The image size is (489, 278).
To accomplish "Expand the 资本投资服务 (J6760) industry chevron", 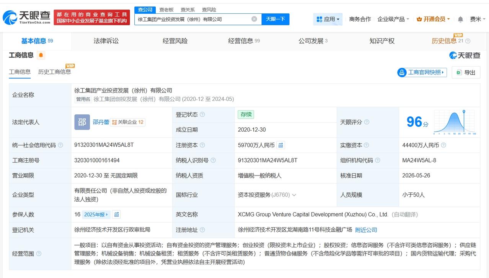I will pos(294,195).
